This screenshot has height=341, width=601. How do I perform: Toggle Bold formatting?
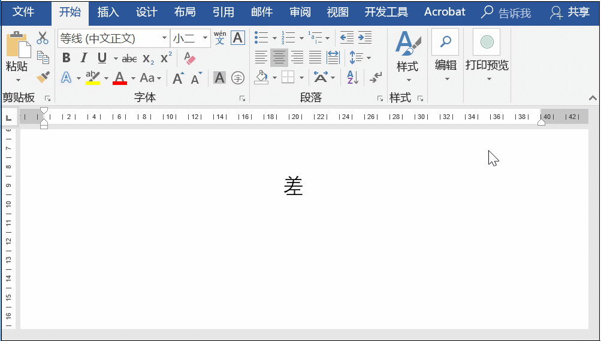(67, 58)
